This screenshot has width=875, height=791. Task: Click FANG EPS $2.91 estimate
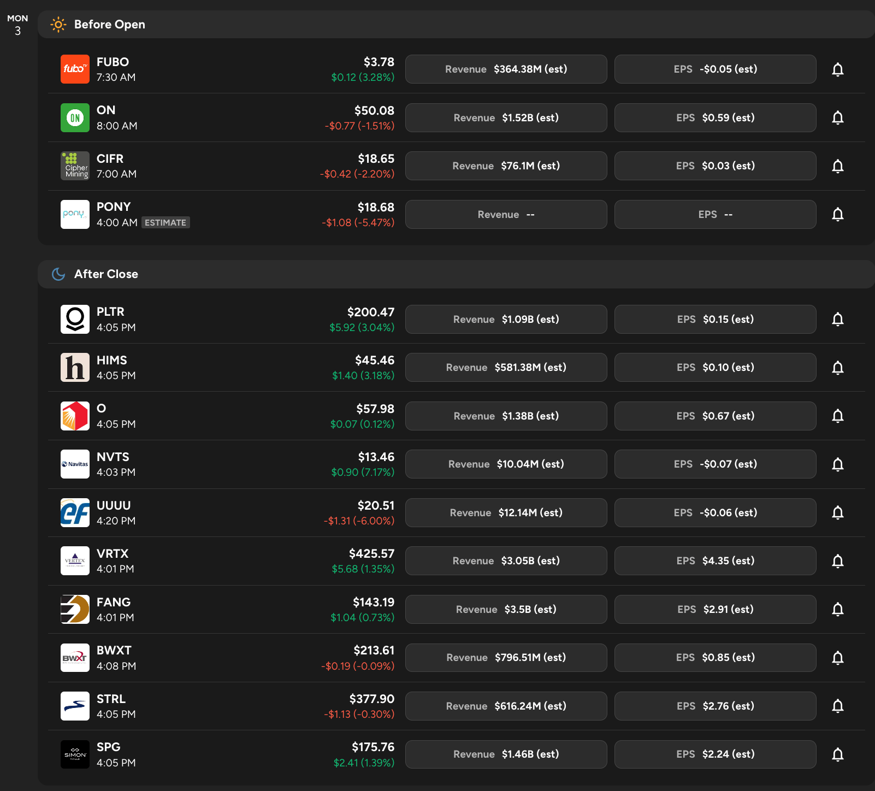click(x=716, y=609)
